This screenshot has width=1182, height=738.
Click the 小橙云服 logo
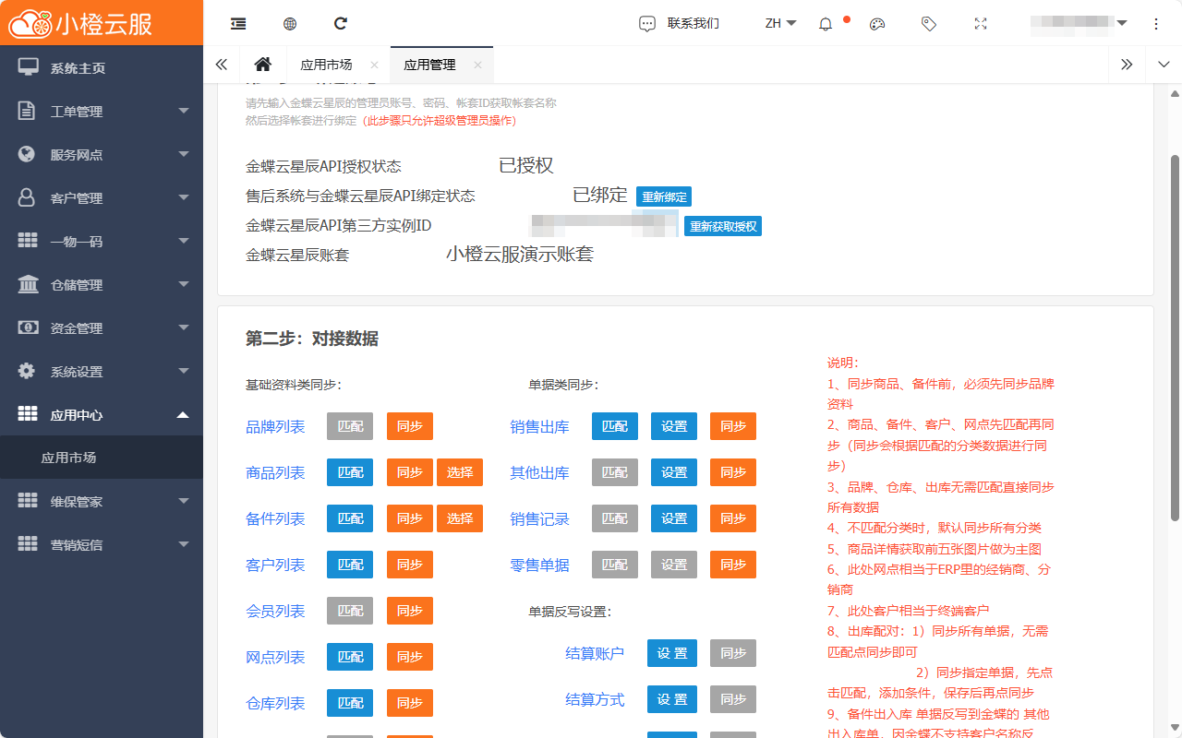click(81, 23)
